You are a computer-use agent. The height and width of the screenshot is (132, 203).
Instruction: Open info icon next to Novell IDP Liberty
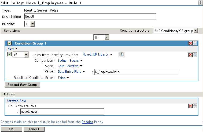[x=121, y=54]
